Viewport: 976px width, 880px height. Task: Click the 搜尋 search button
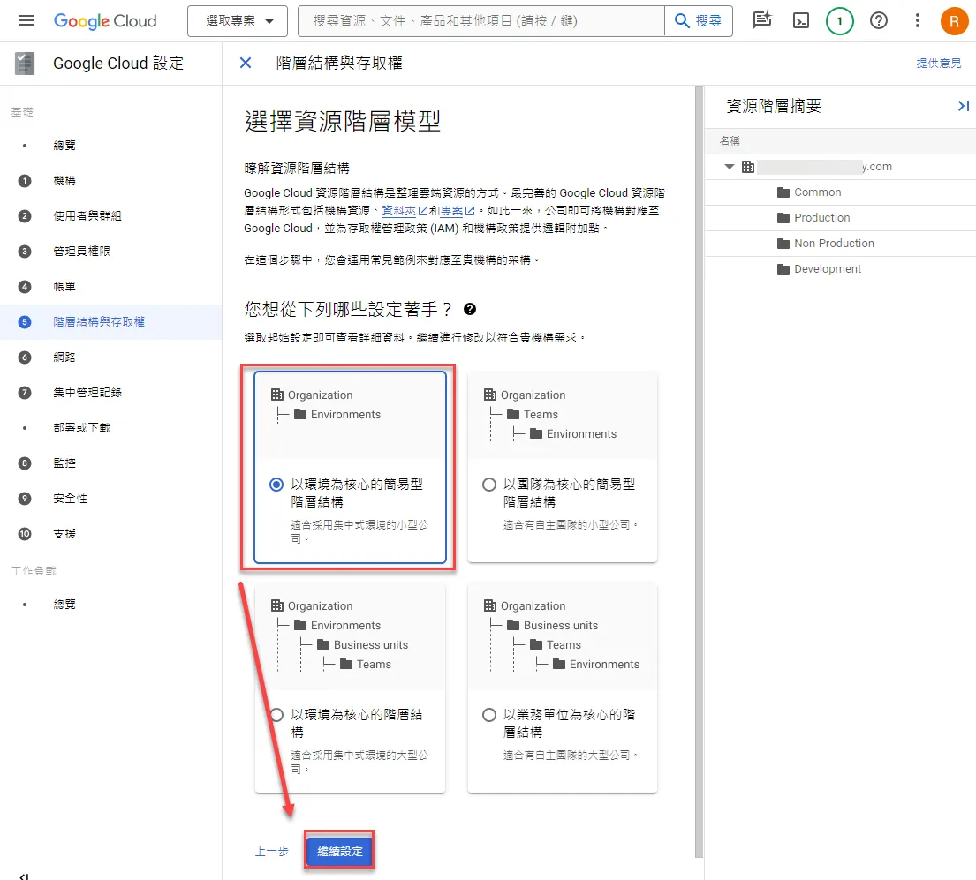coord(699,21)
